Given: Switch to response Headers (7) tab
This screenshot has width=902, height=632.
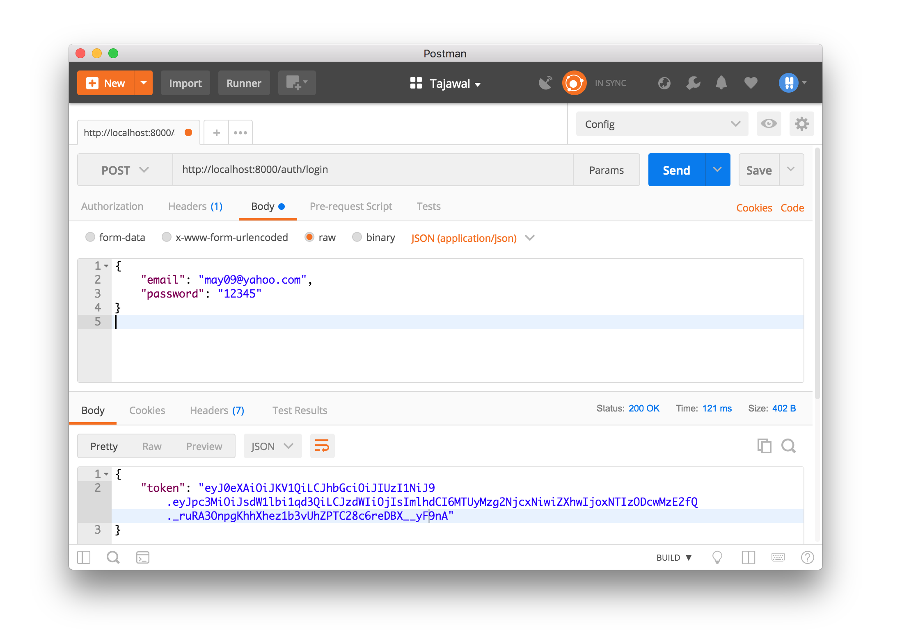Looking at the screenshot, I should pos(217,411).
